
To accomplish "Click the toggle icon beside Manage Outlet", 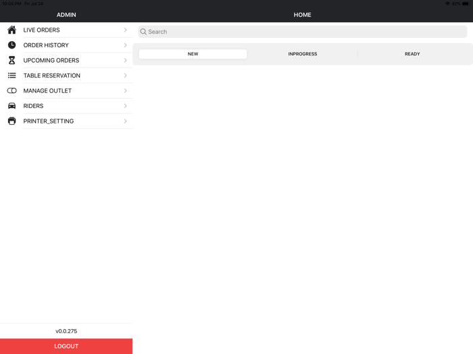I will tap(11, 90).
